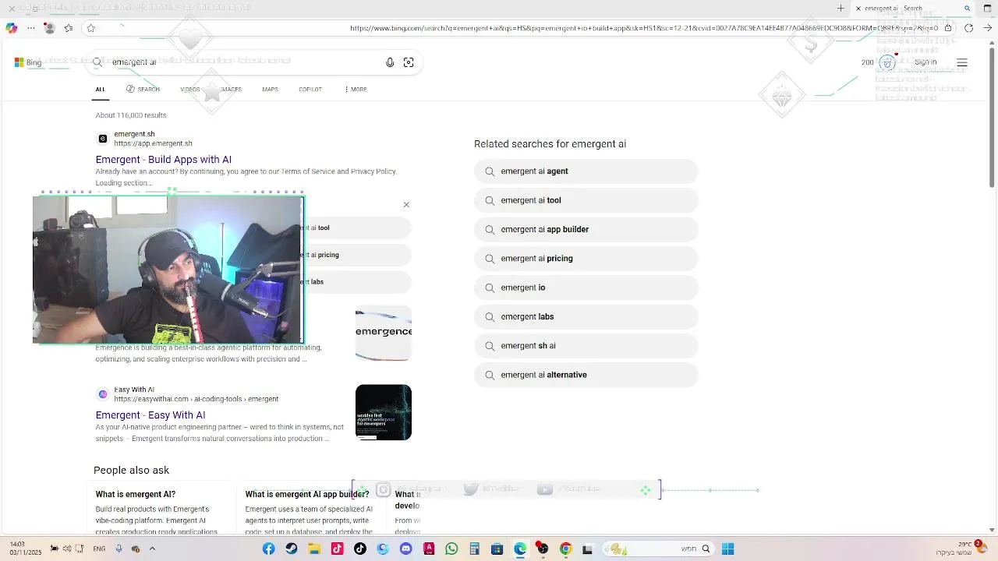Open visual search camera icon
The image size is (998, 561).
[409, 62]
